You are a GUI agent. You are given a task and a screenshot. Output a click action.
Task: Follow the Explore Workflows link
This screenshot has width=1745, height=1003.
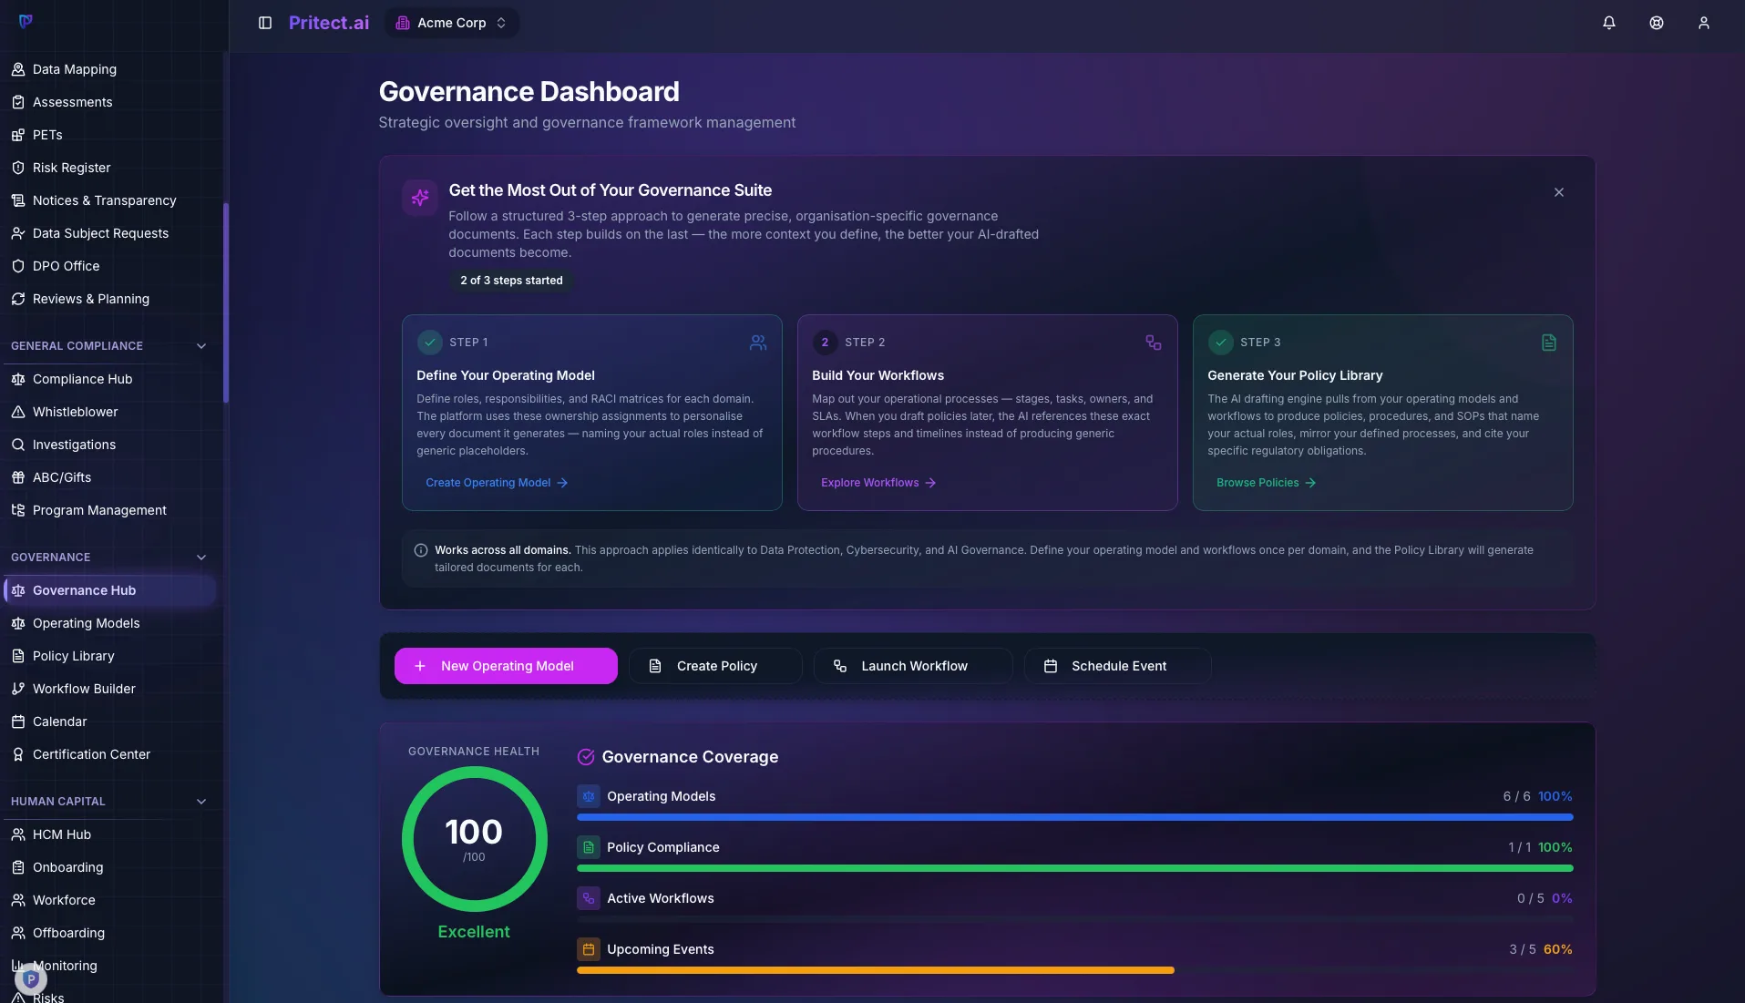click(x=878, y=483)
